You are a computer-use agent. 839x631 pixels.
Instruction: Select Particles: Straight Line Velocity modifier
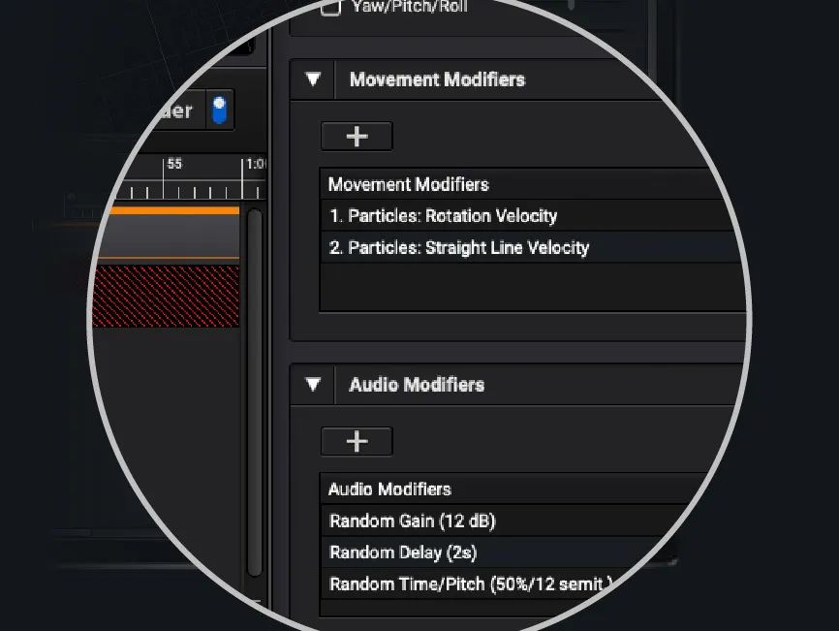[x=458, y=248]
